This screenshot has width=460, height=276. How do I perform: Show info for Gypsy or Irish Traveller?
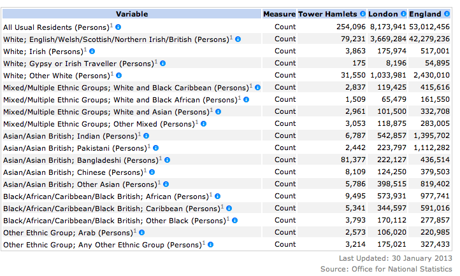pos(163,63)
